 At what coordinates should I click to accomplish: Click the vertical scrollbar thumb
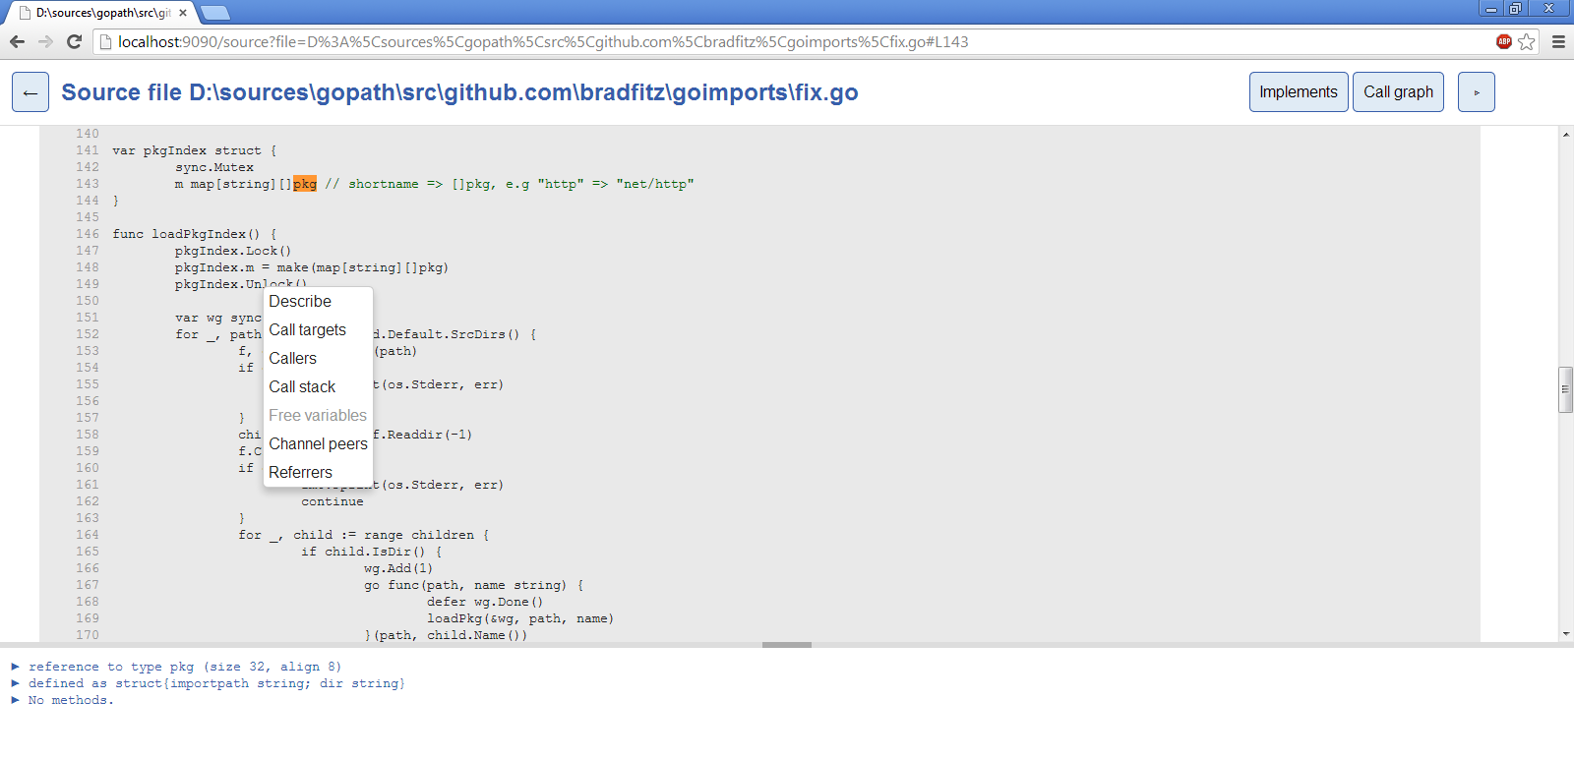tap(1565, 389)
